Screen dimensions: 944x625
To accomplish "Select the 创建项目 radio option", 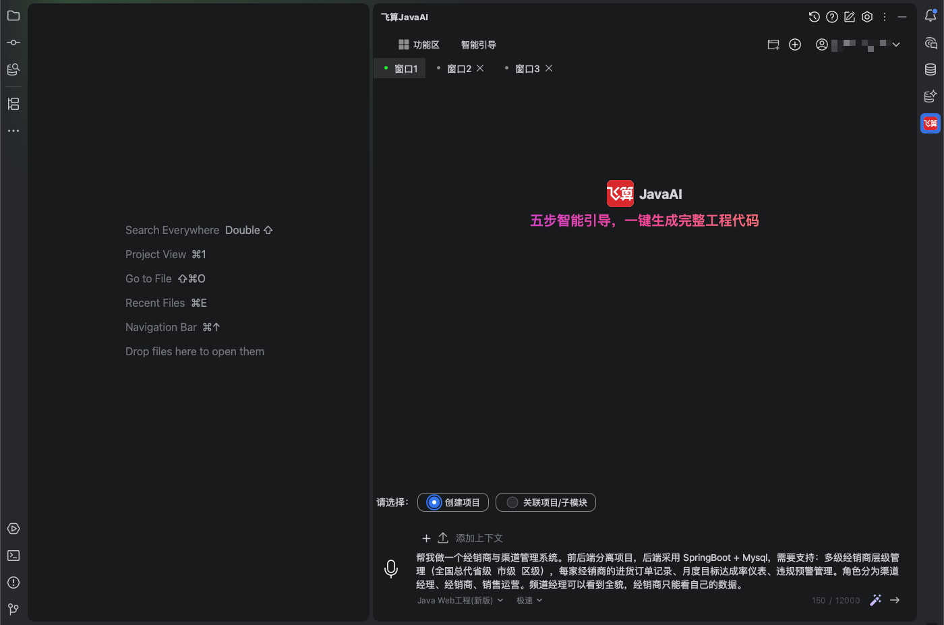I will click(x=453, y=502).
